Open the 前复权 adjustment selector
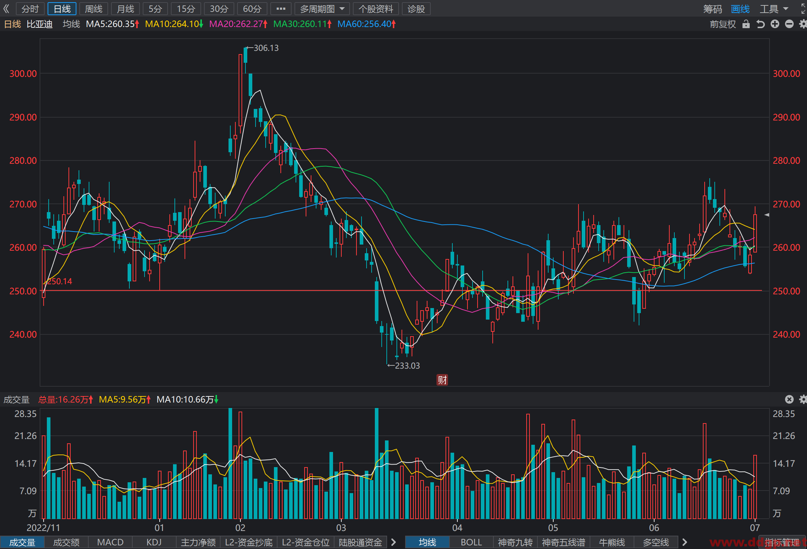The image size is (807, 549). 723,24
